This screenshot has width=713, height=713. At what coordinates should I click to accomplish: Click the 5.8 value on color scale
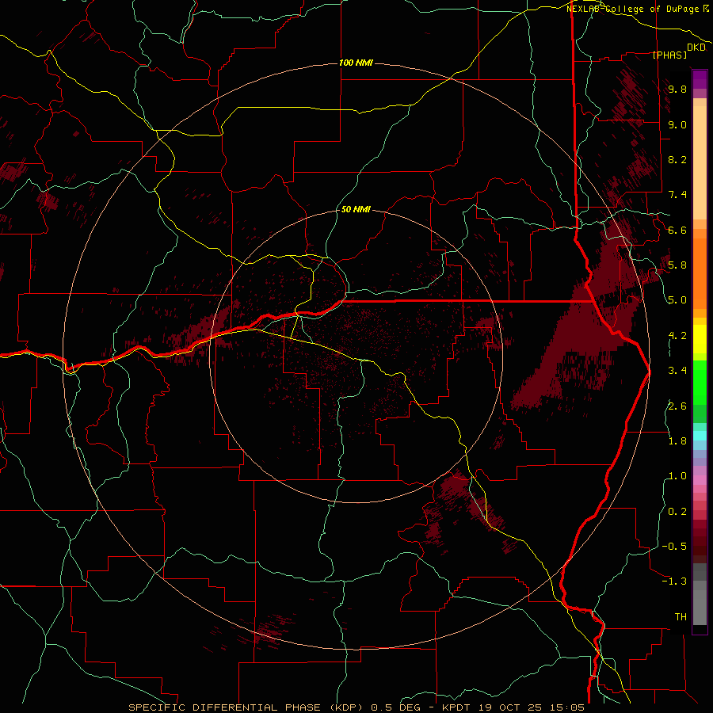pyautogui.click(x=677, y=265)
